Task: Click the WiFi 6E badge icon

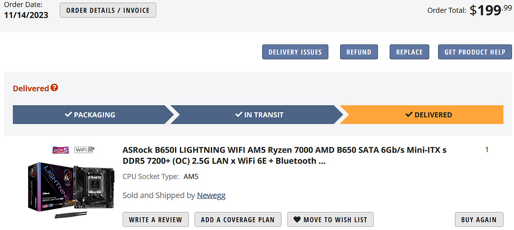Action: pyautogui.click(x=84, y=150)
